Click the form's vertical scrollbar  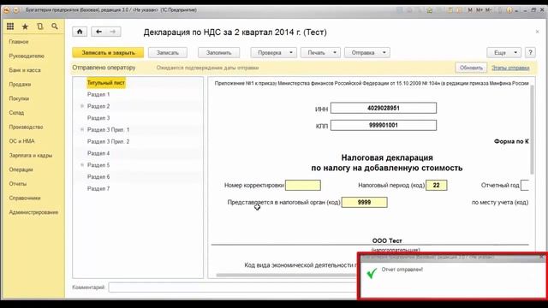pyautogui.click(x=532, y=129)
